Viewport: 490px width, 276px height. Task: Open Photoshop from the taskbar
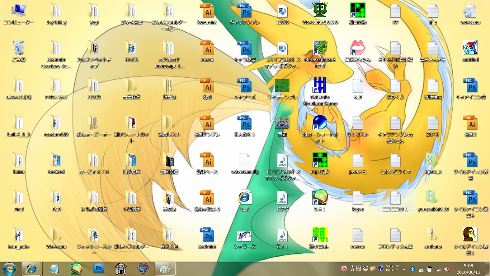point(98,268)
